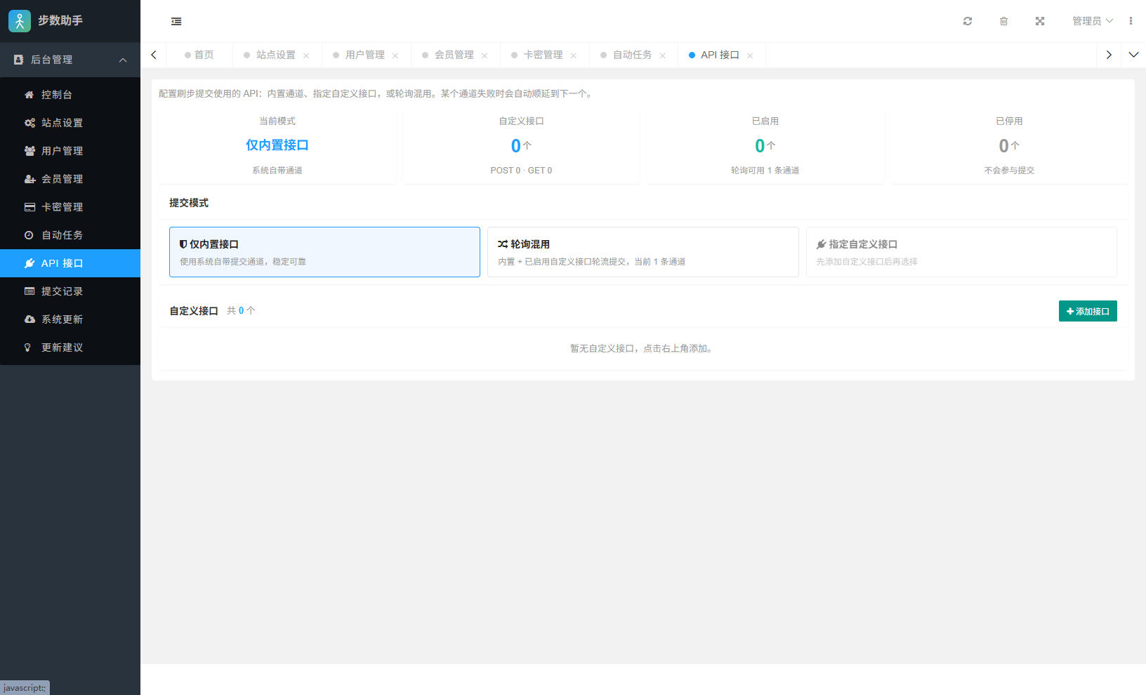Open 控制台 in the sidebar
This screenshot has height=695, width=1146.
click(x=70, y=95)
